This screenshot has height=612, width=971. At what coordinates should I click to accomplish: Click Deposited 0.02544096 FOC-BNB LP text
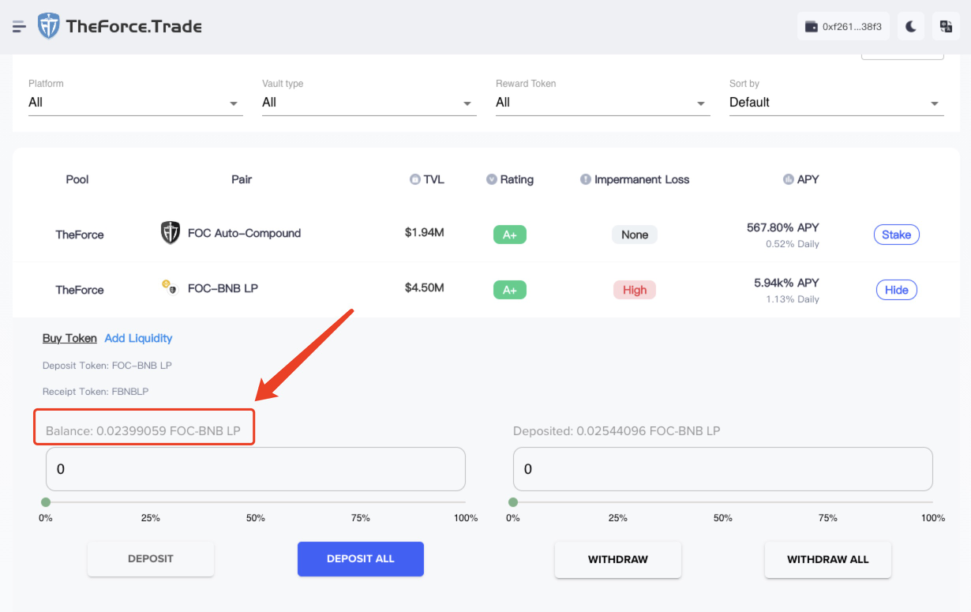coord(617,431)
